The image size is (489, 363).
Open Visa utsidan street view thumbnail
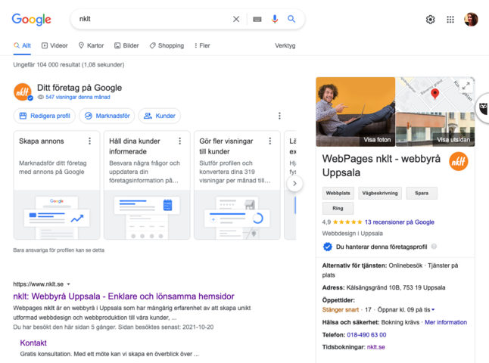click(x=435, y=129)
